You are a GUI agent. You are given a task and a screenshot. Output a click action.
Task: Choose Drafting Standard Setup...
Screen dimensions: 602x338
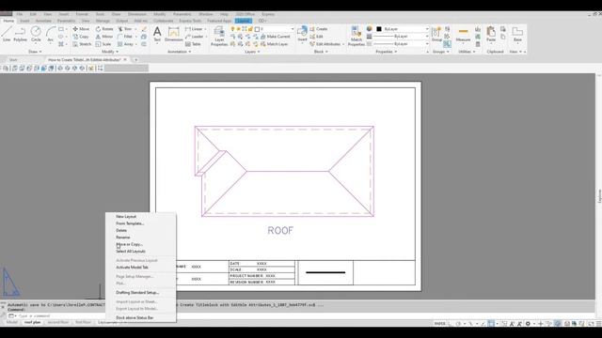pos(137,292)
